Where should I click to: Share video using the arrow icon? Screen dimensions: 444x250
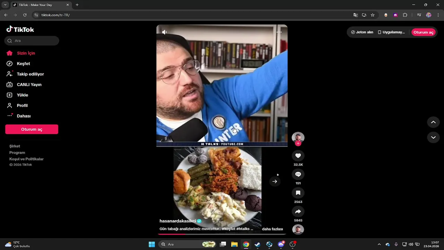(x=298, y=211)
